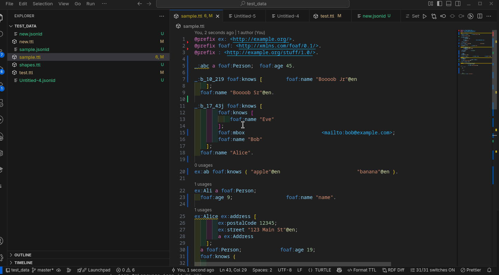Expand the OUTLINE section

[x=23, y=255]
